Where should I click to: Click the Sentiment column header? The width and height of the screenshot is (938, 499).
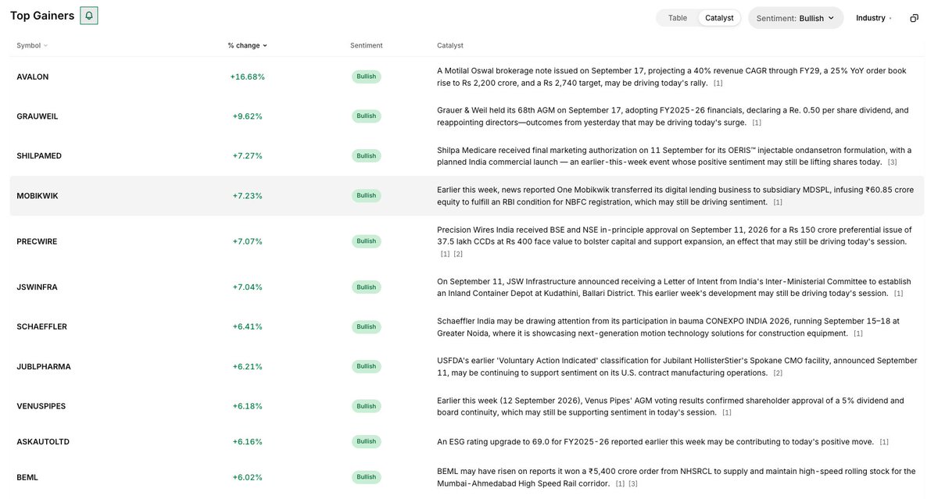pyautogui.click(x=367, y=45)
